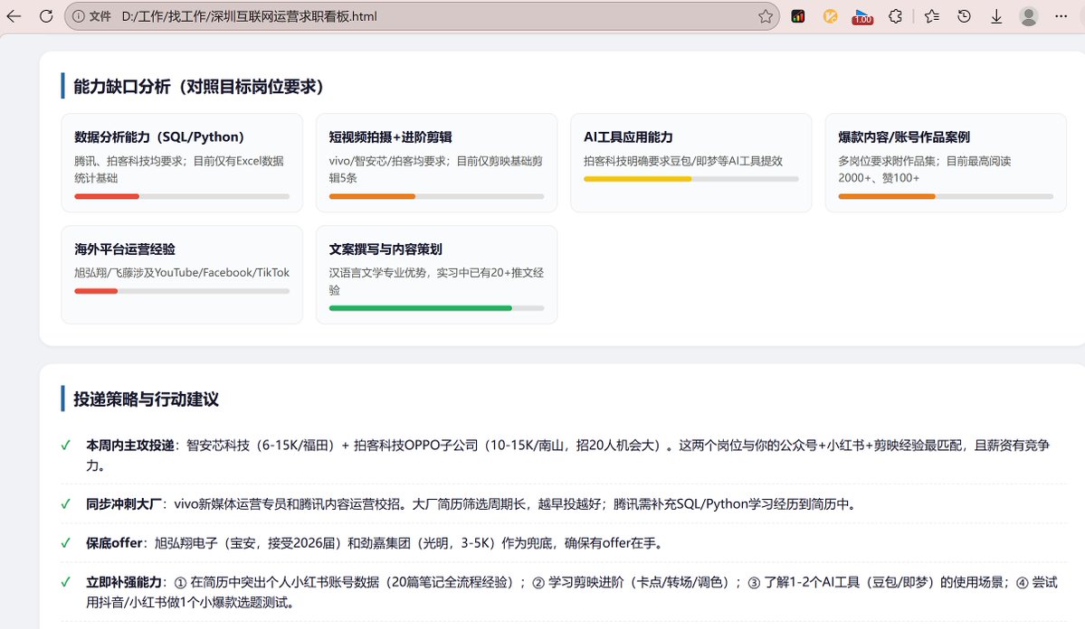Select the 爆款内容/账号作品案例 card title
Screen dimensions: 1085x629
[904, 136]
